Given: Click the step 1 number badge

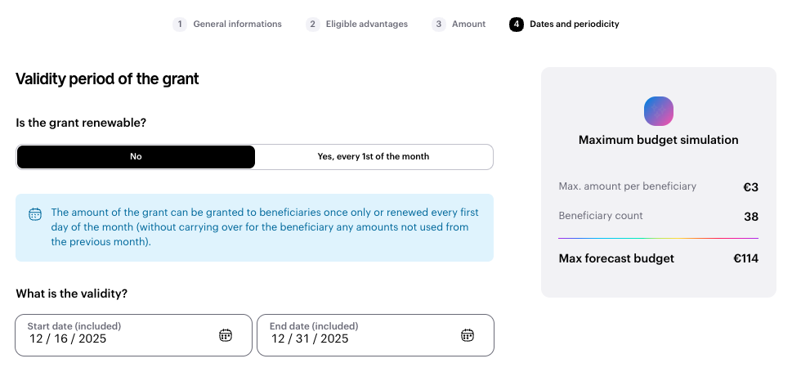Looking at the screenshot, I should tap(180, 25).
